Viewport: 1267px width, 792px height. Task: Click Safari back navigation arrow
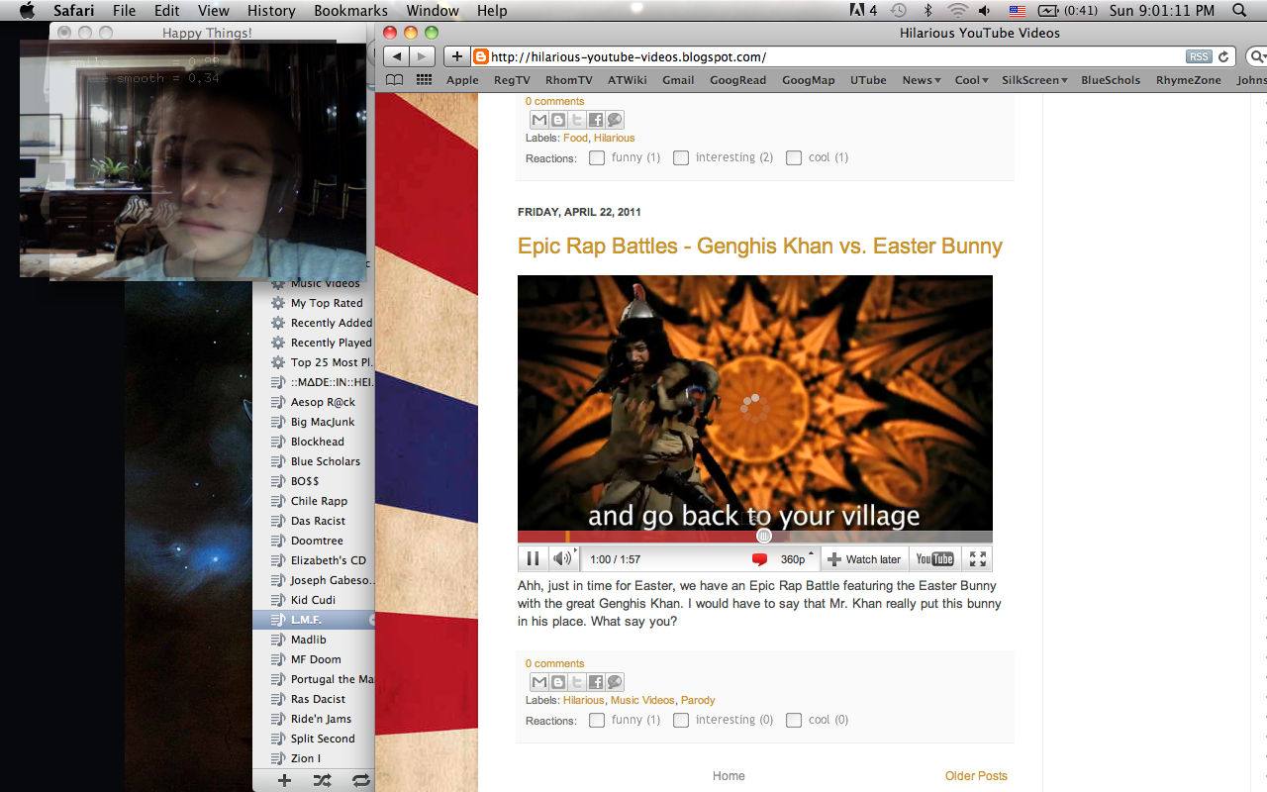396,56
